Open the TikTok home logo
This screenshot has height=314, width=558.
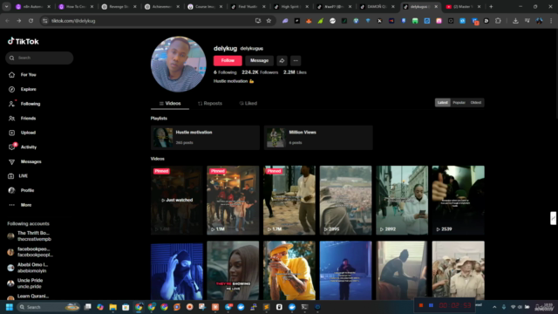pos(24,41)
